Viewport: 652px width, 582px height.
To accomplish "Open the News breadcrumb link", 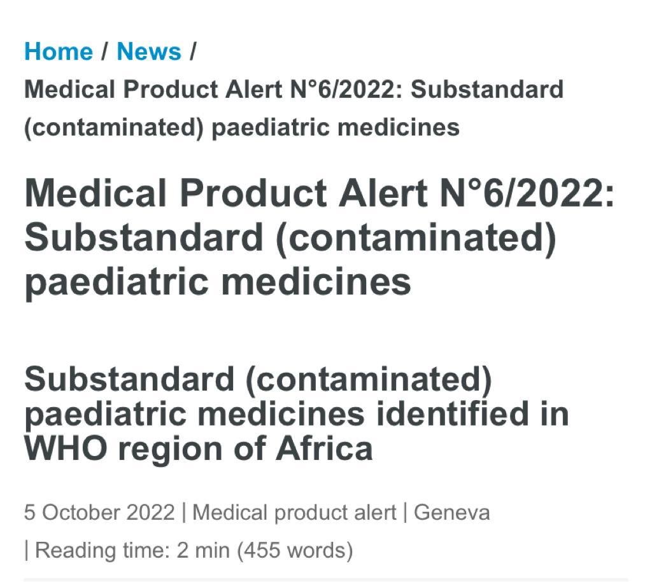I will point(149,51).
